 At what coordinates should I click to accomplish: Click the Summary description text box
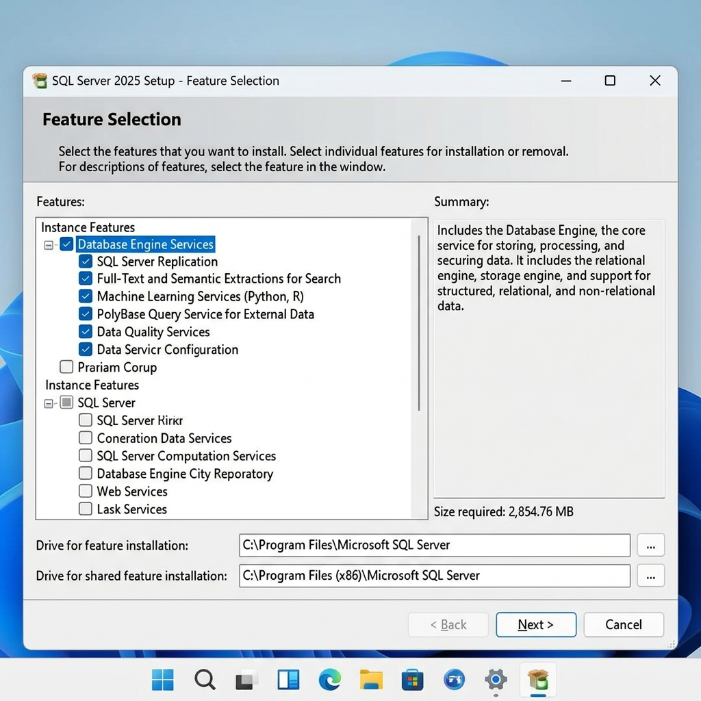coord(549,359)
